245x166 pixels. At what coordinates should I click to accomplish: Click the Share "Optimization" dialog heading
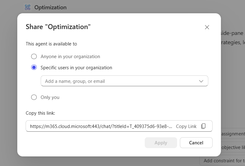(58, 27)
